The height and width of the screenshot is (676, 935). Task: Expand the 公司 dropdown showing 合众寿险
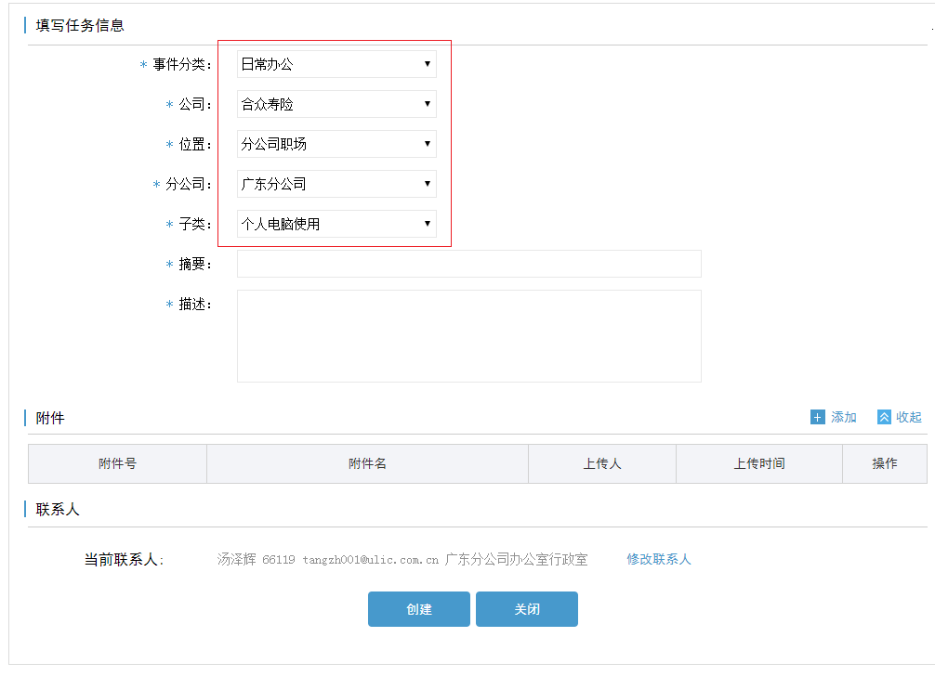(336, 104)
